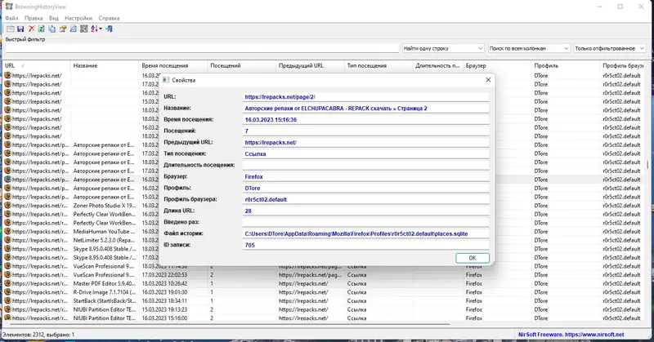Click the Find toolbar icon
The image size is (654, 342).
tap(73, 29)
